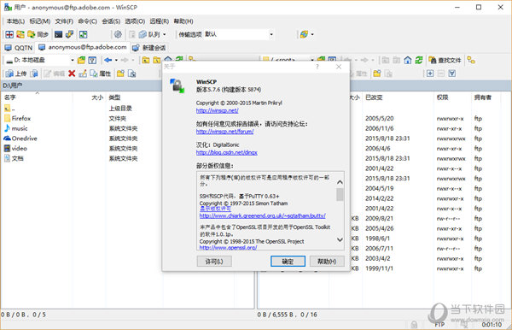The height and width of the screenshot is (330, 512).
Task: Click the 显示授权许可 link
Action: coord(215,209)
